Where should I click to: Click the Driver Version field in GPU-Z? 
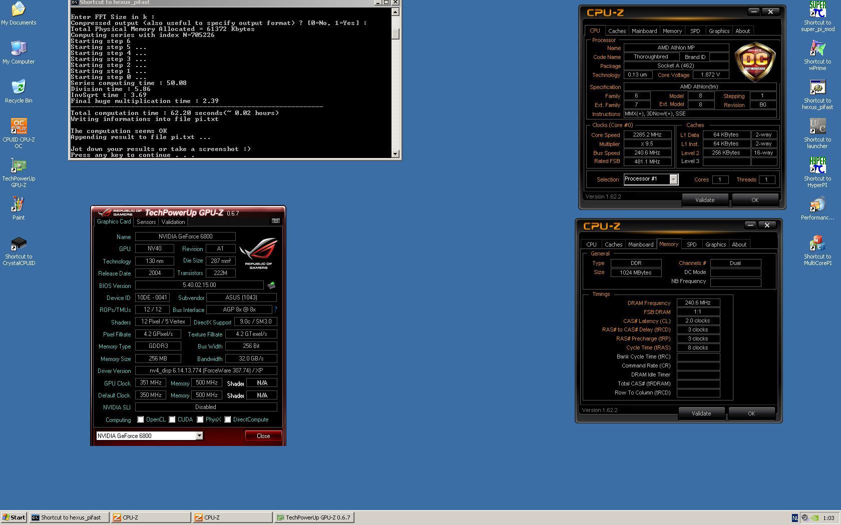[x=206, y=370]
